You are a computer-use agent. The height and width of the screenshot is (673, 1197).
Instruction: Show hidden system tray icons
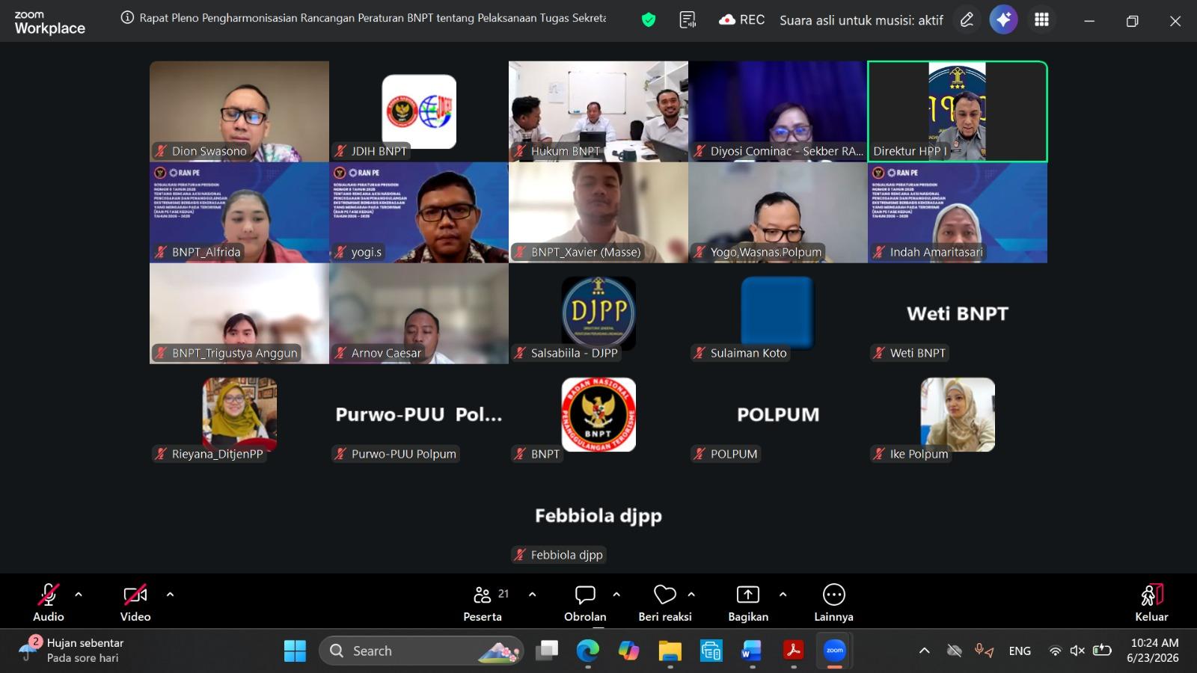tap(925, 651)
